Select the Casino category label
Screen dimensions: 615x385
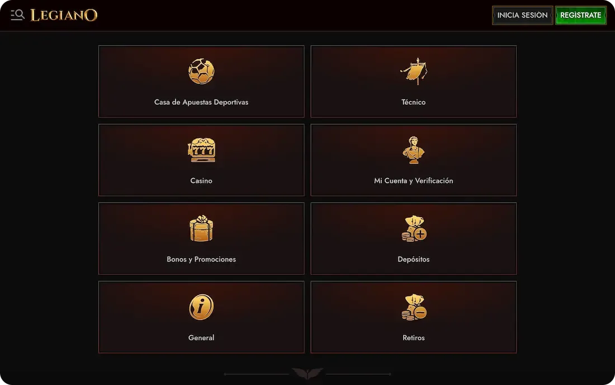pyautogui.click(x=201, y=181)
